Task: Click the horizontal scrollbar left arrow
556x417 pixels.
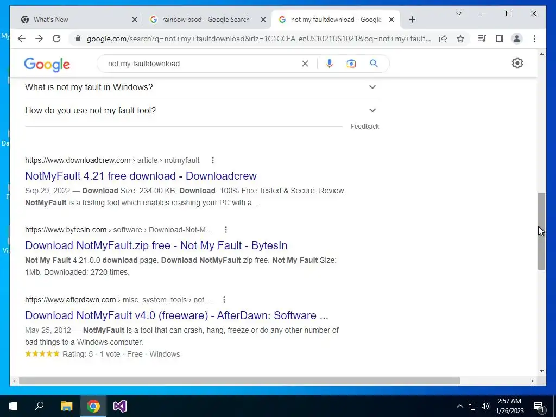Action: pos(14,381)
